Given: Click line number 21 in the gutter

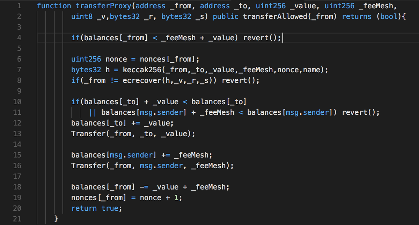Looking at the screenshot, I should tap(17, 219).
